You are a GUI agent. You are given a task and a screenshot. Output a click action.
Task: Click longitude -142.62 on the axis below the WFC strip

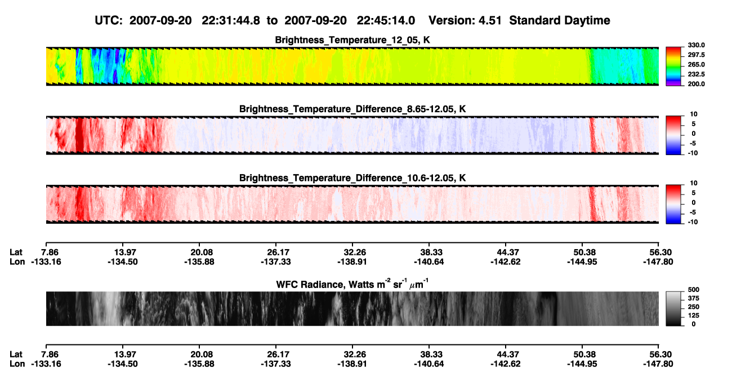(505, 364)
